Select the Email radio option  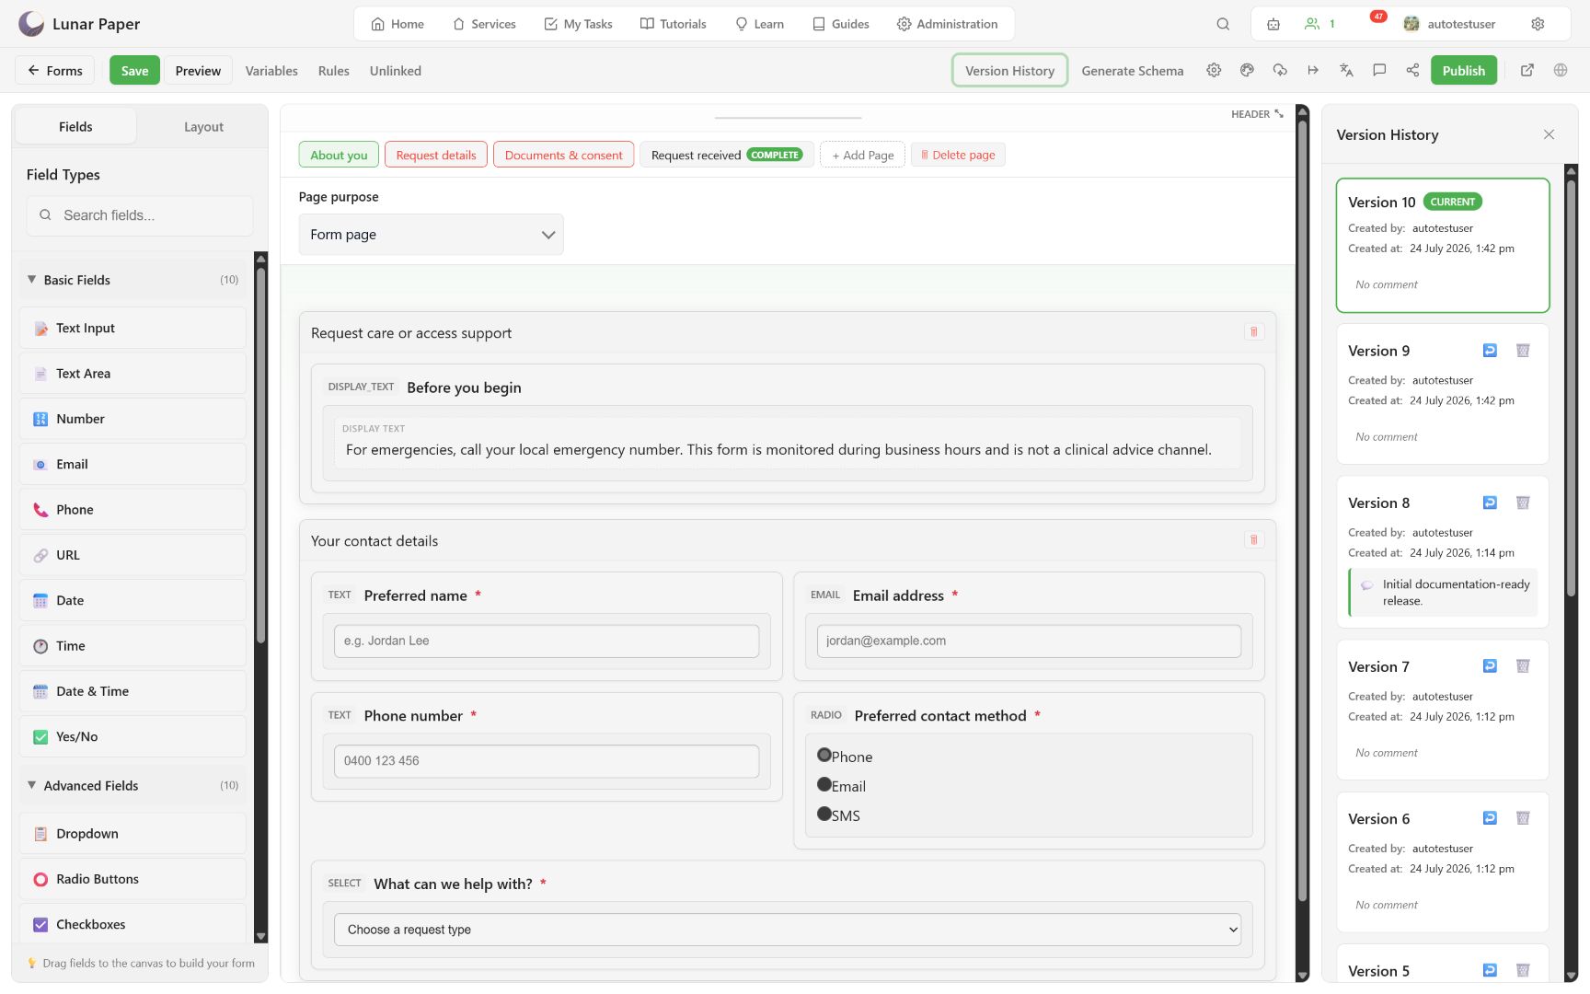click(x=824, y=784)
